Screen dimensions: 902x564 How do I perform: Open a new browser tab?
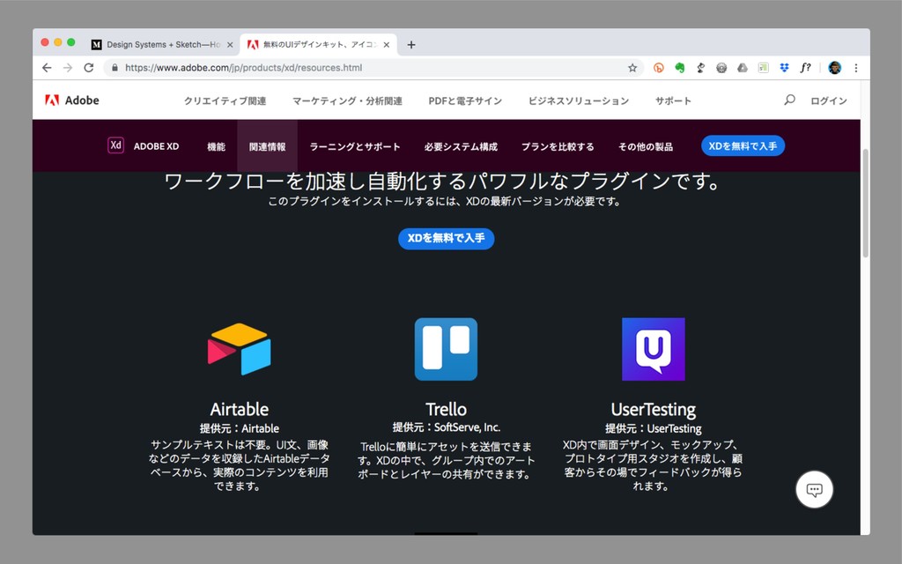[x=411, y=45]
